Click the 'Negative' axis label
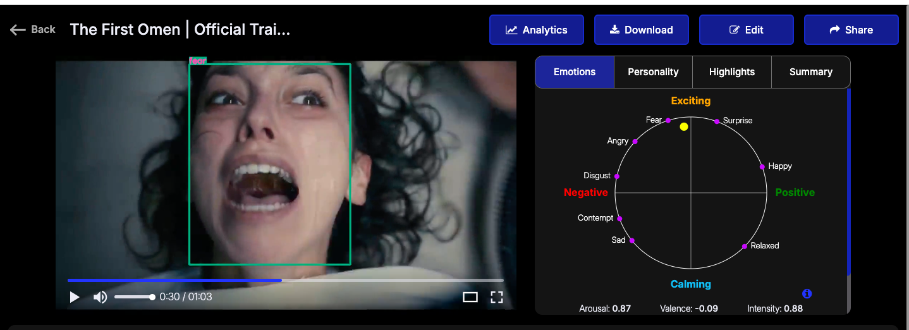Viewport: 909px width, 330px height. point(586,192)
